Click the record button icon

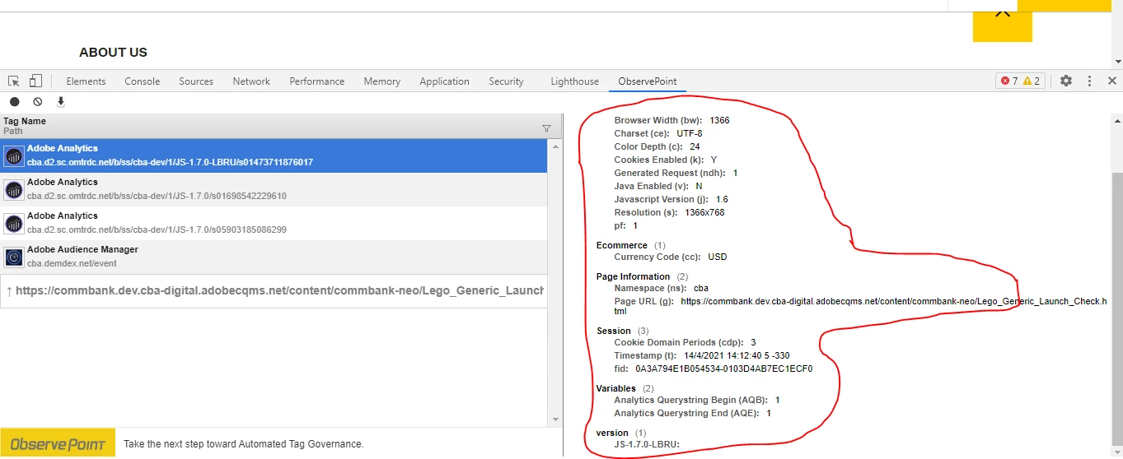tap(15, 102)
